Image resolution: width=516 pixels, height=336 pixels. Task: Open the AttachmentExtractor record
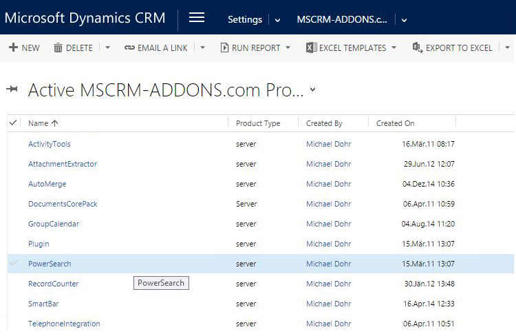click(63, 164)
